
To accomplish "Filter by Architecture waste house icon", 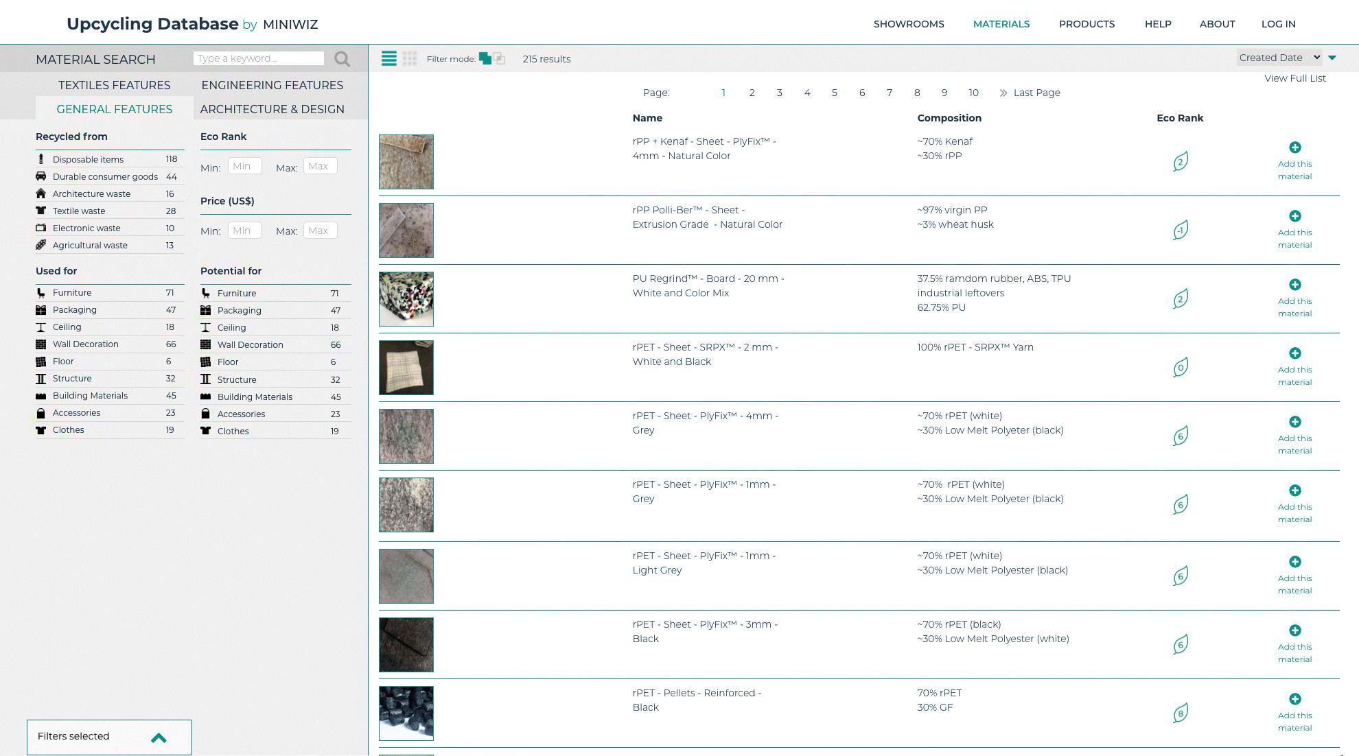I will tap(41, 193).
